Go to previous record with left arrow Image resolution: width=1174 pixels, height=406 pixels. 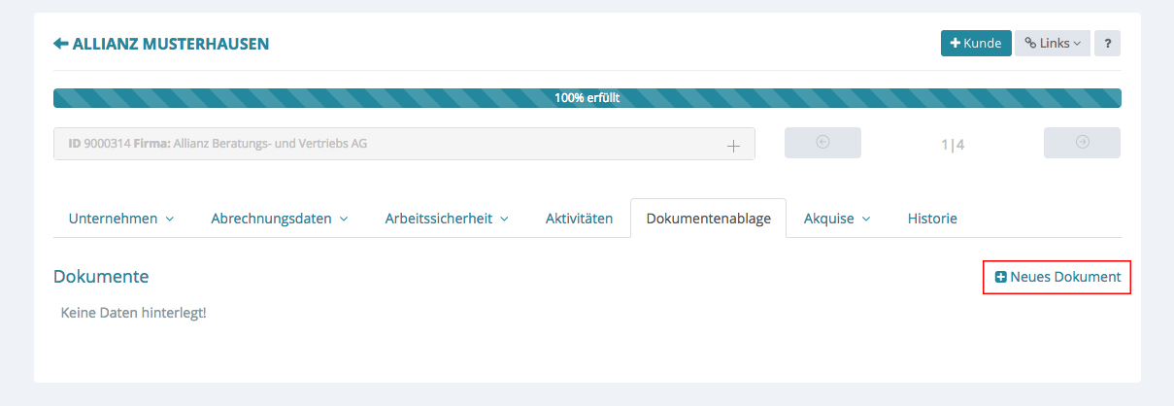tap(822, 143)
